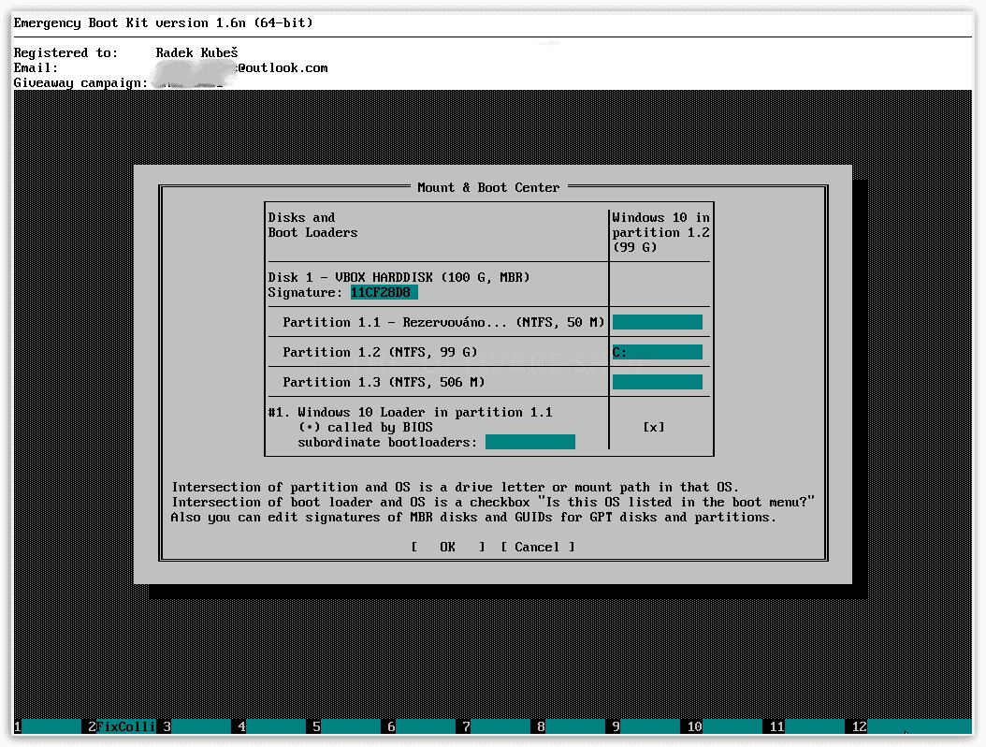The image size is (986, 747).
Task: Click the help line about the boot menu checkbox
Action: tap(493, 502)
